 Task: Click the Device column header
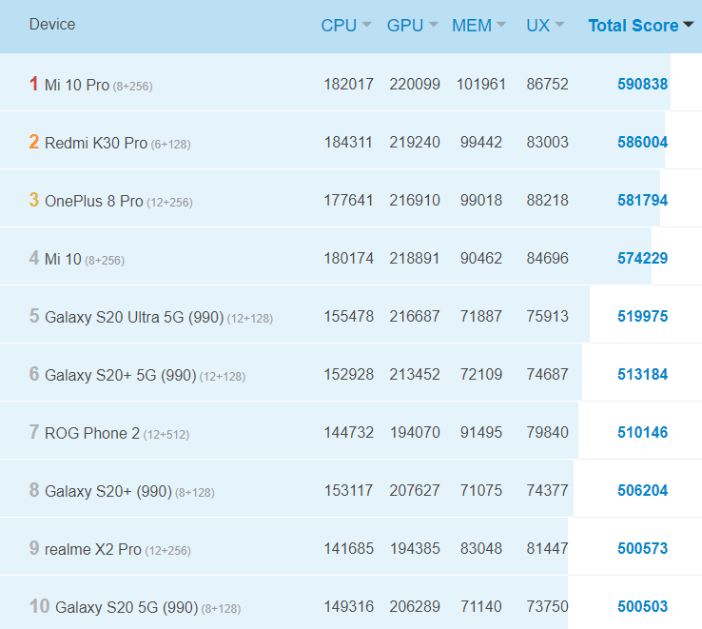pos(52,25)
